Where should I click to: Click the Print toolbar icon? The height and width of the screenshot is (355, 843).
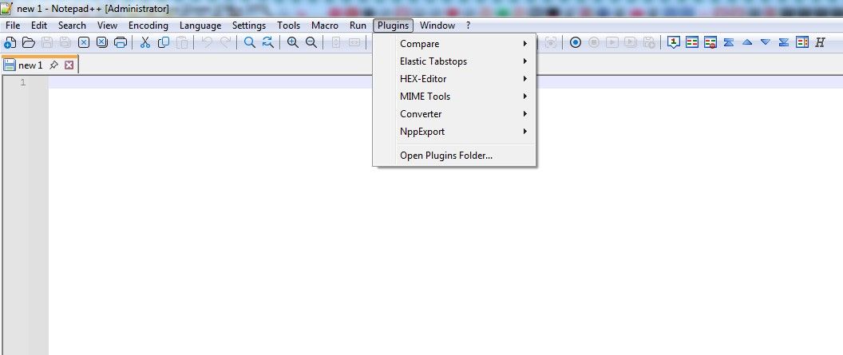(x=121, y=43)
